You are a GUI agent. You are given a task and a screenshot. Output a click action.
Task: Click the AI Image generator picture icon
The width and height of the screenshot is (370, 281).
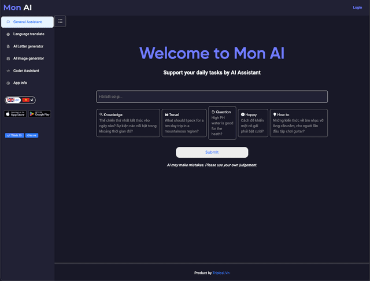point(8,58)
